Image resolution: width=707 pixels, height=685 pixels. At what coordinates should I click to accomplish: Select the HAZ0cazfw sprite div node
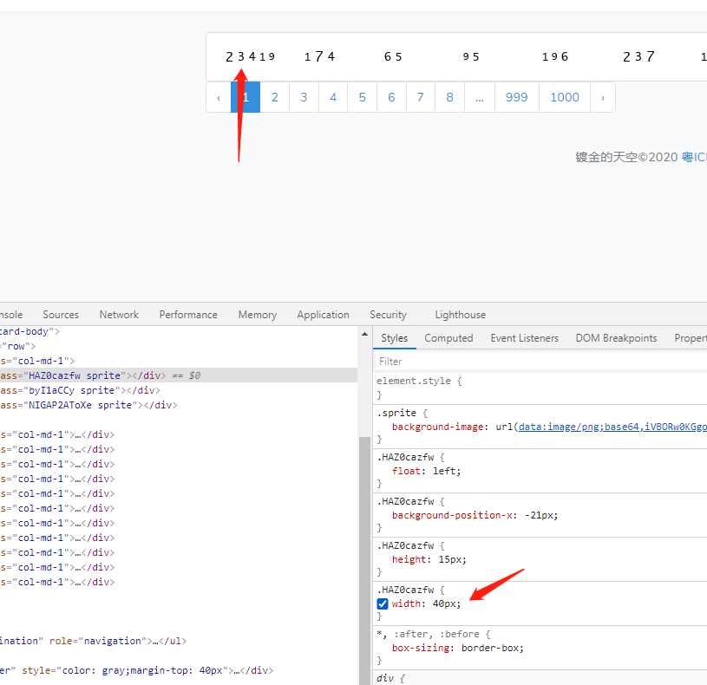click(179, 375)
